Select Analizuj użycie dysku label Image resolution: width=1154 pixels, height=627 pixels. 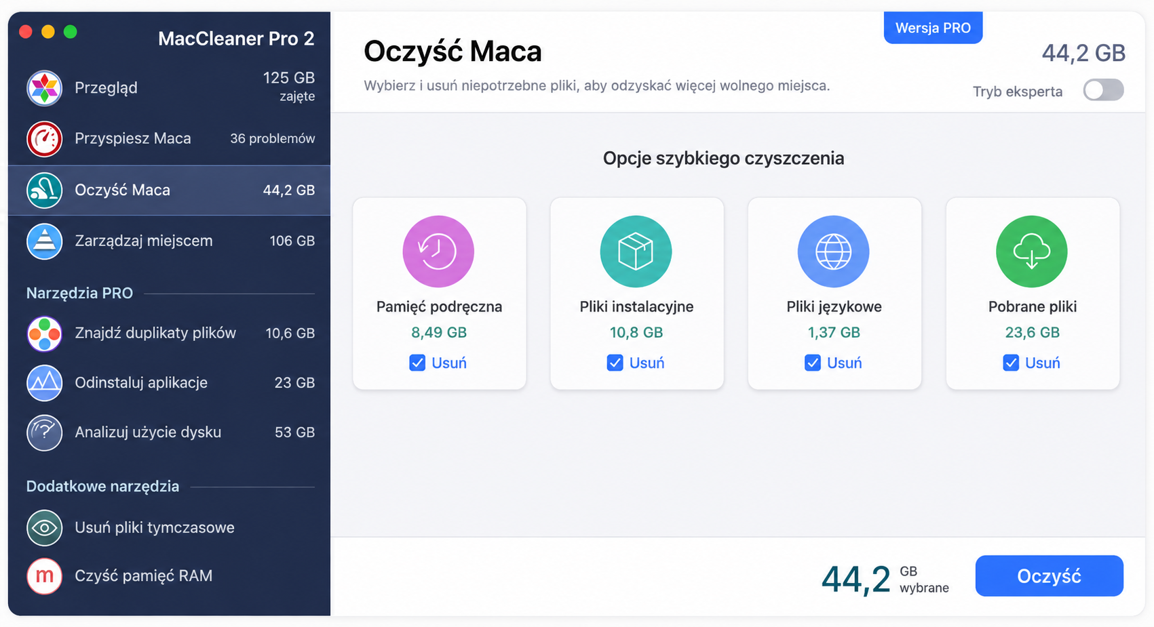[x=148, y=432]
